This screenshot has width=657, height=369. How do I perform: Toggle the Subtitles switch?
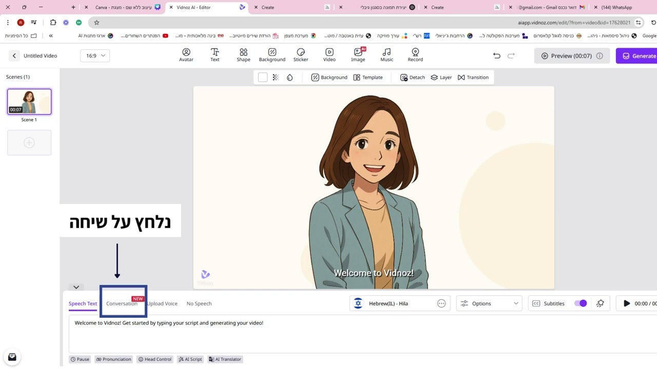[581, 303]
